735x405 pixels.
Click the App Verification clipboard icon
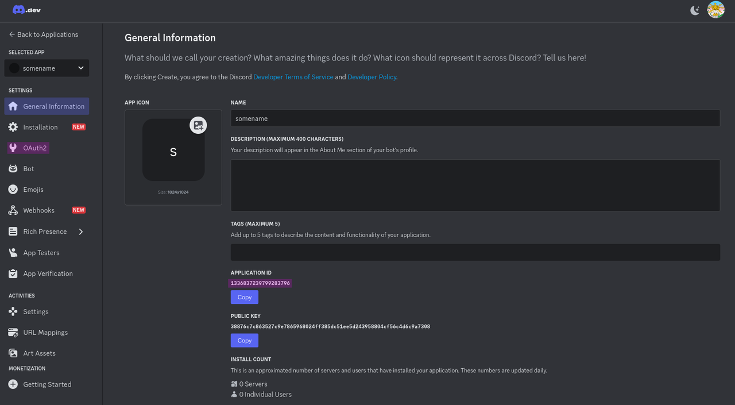point(13,273)
